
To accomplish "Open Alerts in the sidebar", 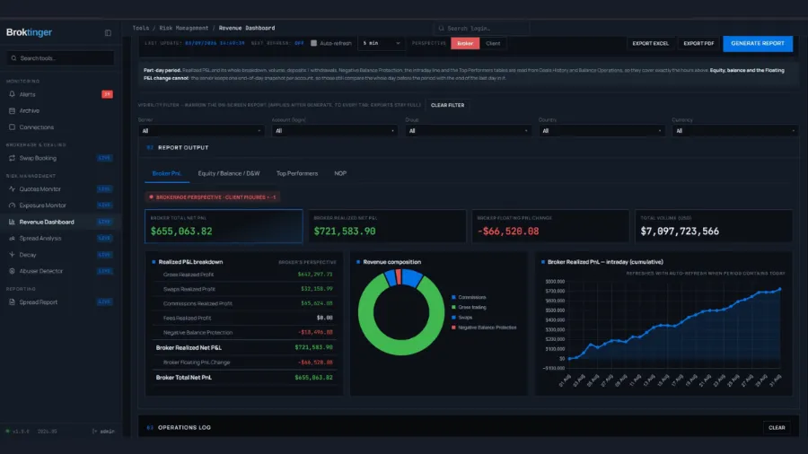I will (60, 94).
